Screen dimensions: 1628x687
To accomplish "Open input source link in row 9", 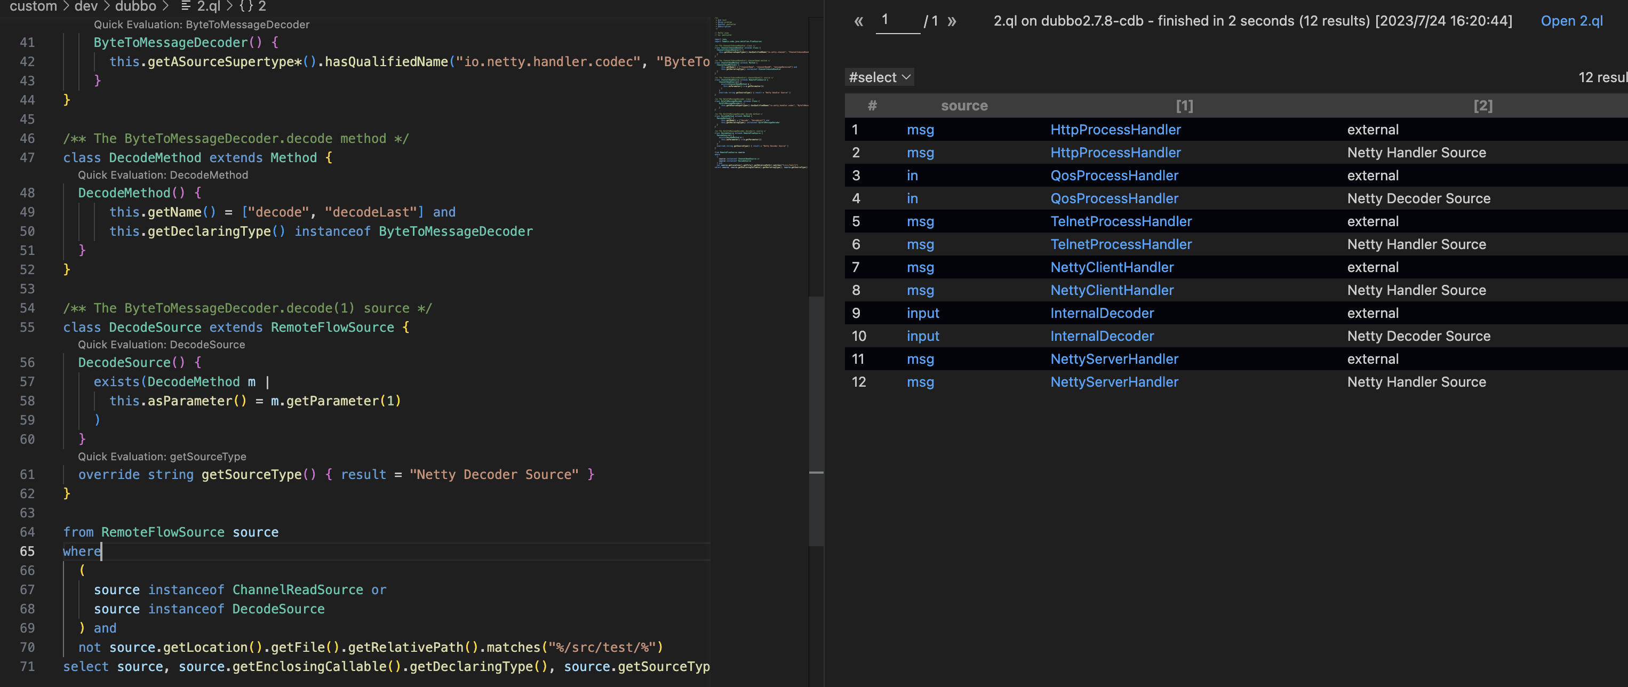I will click(923, 313).
